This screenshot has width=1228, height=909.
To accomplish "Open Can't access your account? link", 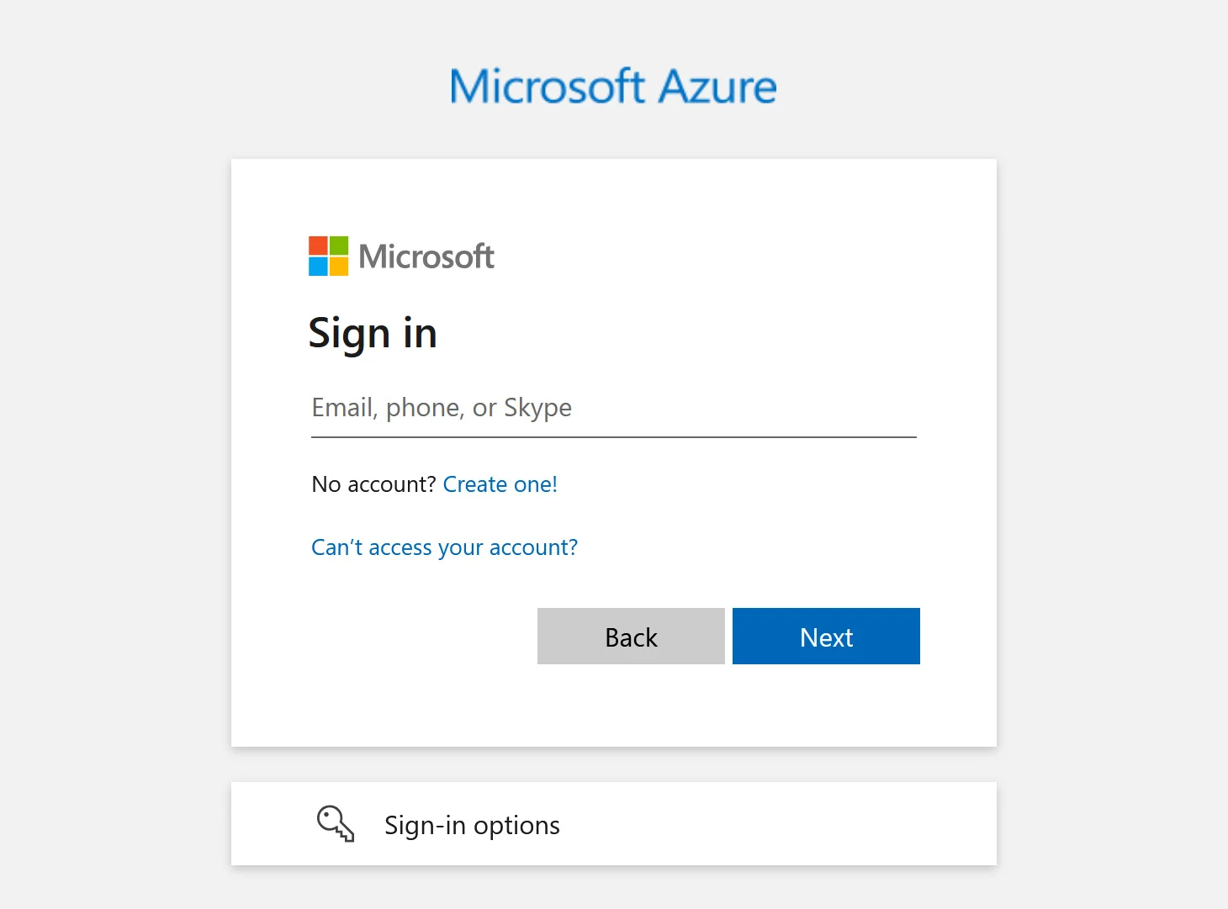I will pyautogui.click(x=444, y=547).
